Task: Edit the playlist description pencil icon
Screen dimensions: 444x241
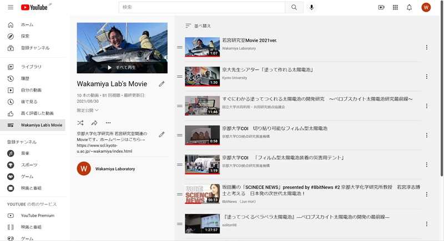Action: tap(162, 134)
